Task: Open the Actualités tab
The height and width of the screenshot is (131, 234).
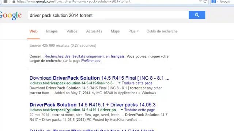Action: [x=94, y=31]
